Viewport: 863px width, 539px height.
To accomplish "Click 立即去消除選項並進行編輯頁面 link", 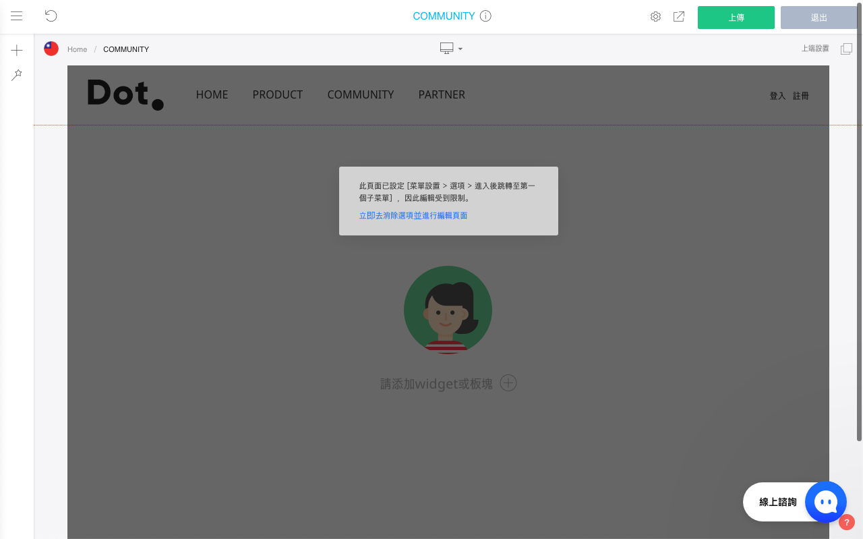I will click(413, 216).
